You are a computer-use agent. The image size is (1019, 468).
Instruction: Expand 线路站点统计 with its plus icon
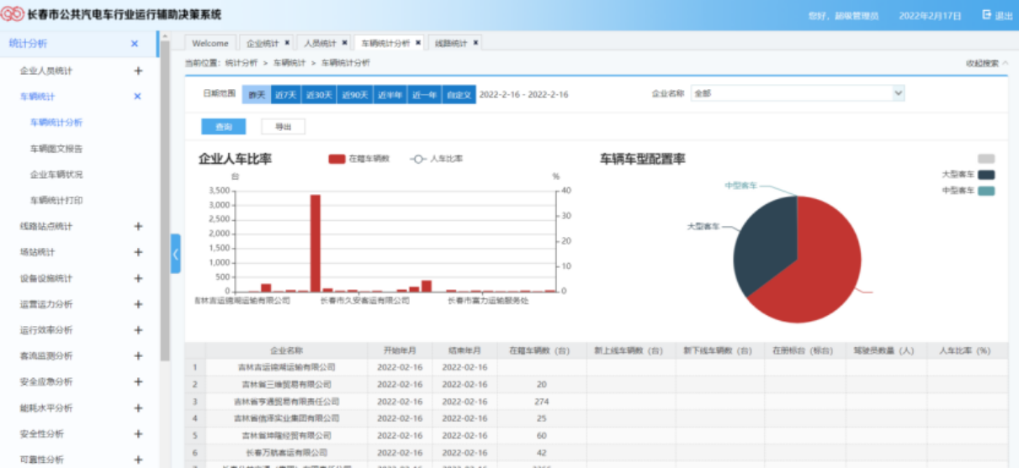138,226
